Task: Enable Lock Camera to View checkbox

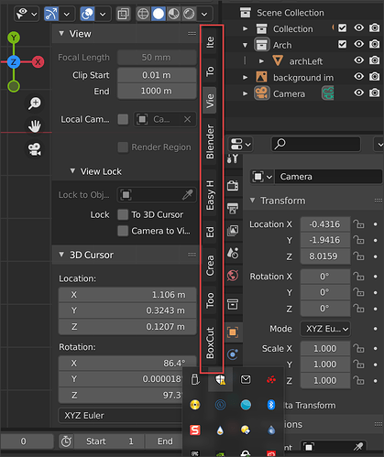Action: [123, 231]
